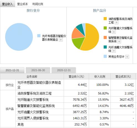Screen dimensions: 137x128
Task: Click the light blue industry legend swatch
Action: [x=39, y=36]
